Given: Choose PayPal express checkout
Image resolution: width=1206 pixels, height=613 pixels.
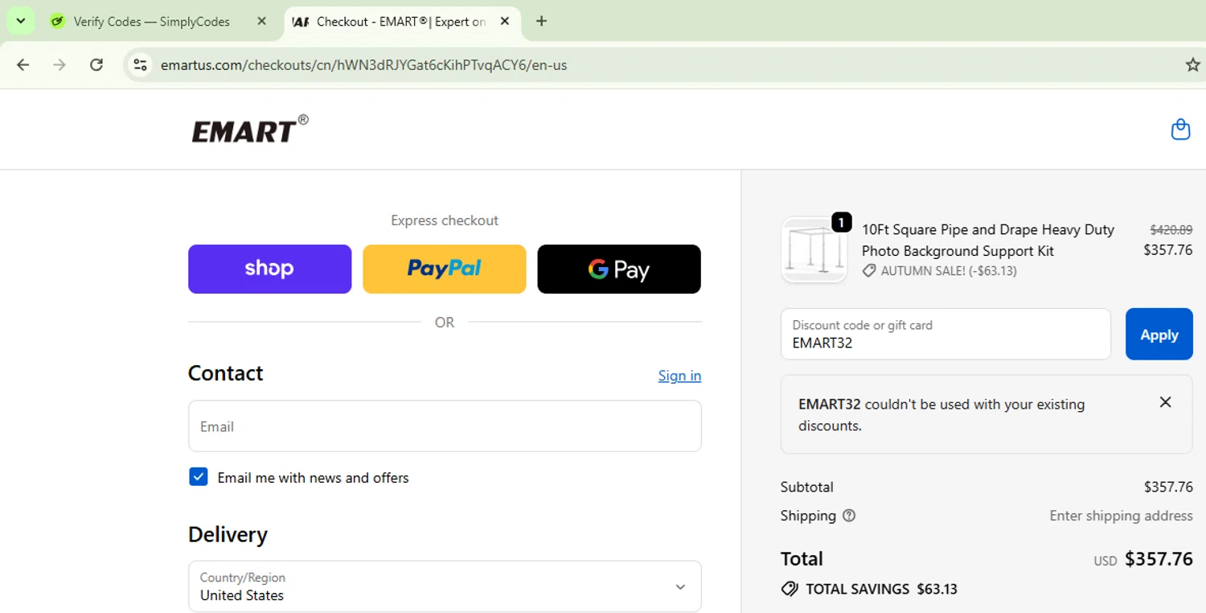Looking at the screenshot, I should click(x=445, y=269).
